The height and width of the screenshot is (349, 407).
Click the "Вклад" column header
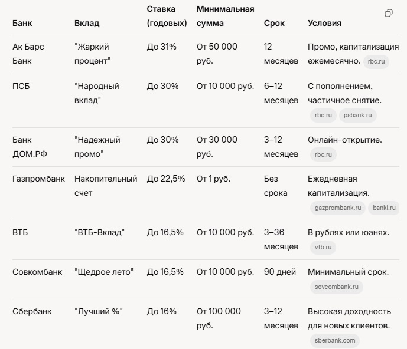[x=87, y=24]
